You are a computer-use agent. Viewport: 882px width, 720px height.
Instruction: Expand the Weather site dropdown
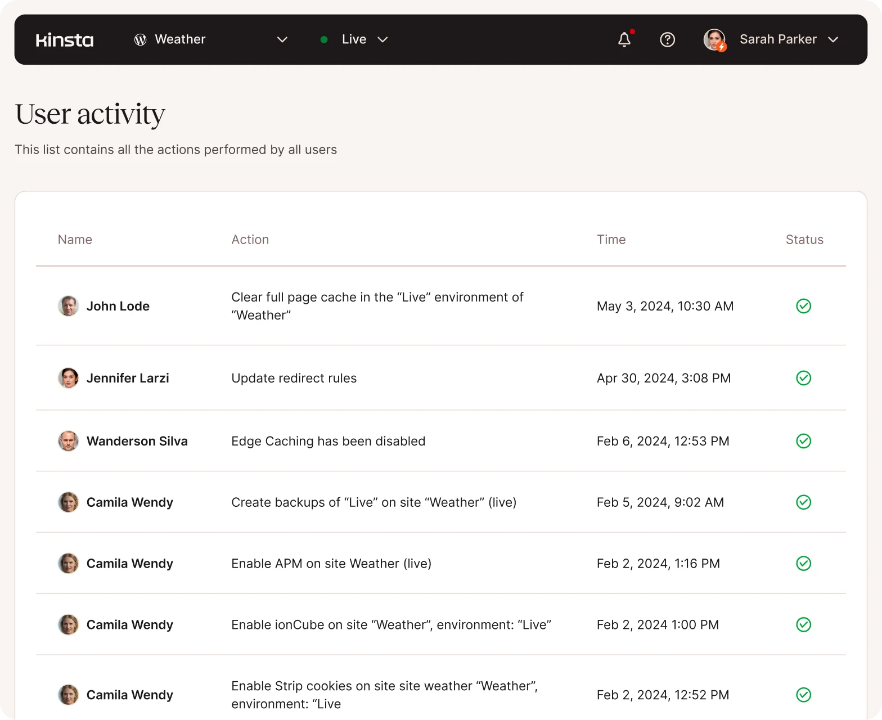tap(282, 39)
